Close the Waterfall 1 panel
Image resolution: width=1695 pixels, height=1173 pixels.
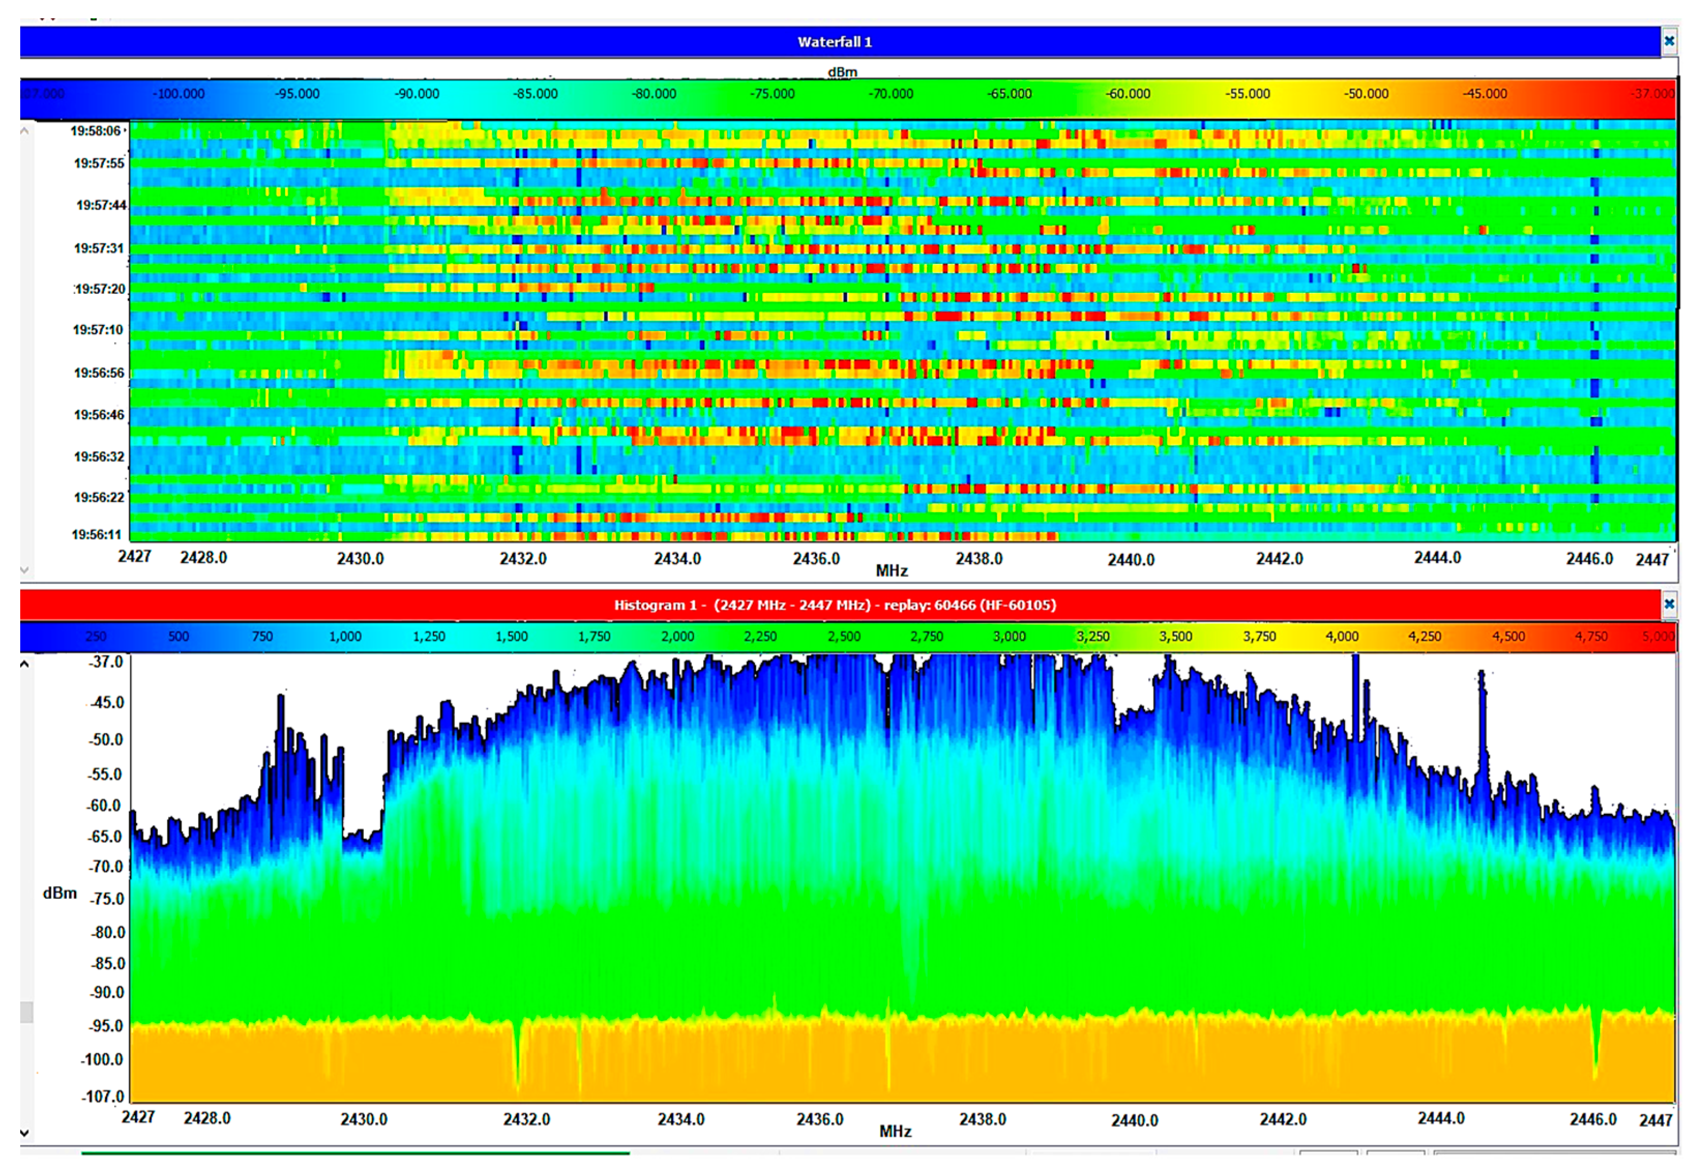click(1669, 41)
